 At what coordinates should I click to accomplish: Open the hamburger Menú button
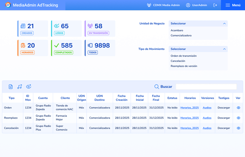[233, 5]
